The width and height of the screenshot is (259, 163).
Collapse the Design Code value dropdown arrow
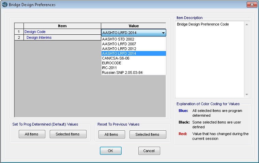click(x=163, y=33)
